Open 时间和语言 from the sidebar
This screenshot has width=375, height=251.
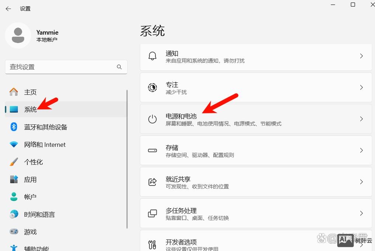tap(39, 214)
